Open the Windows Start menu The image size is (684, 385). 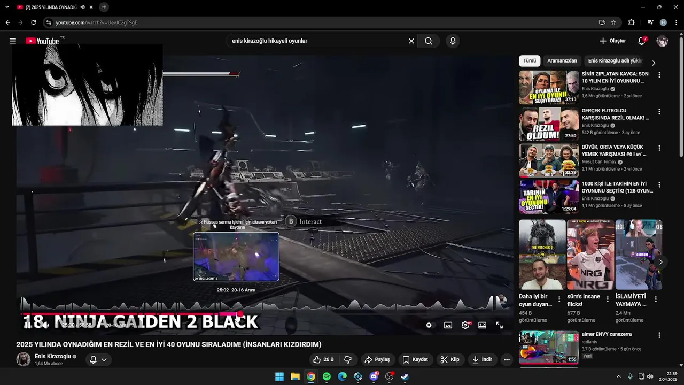click(x=279, y=376)
